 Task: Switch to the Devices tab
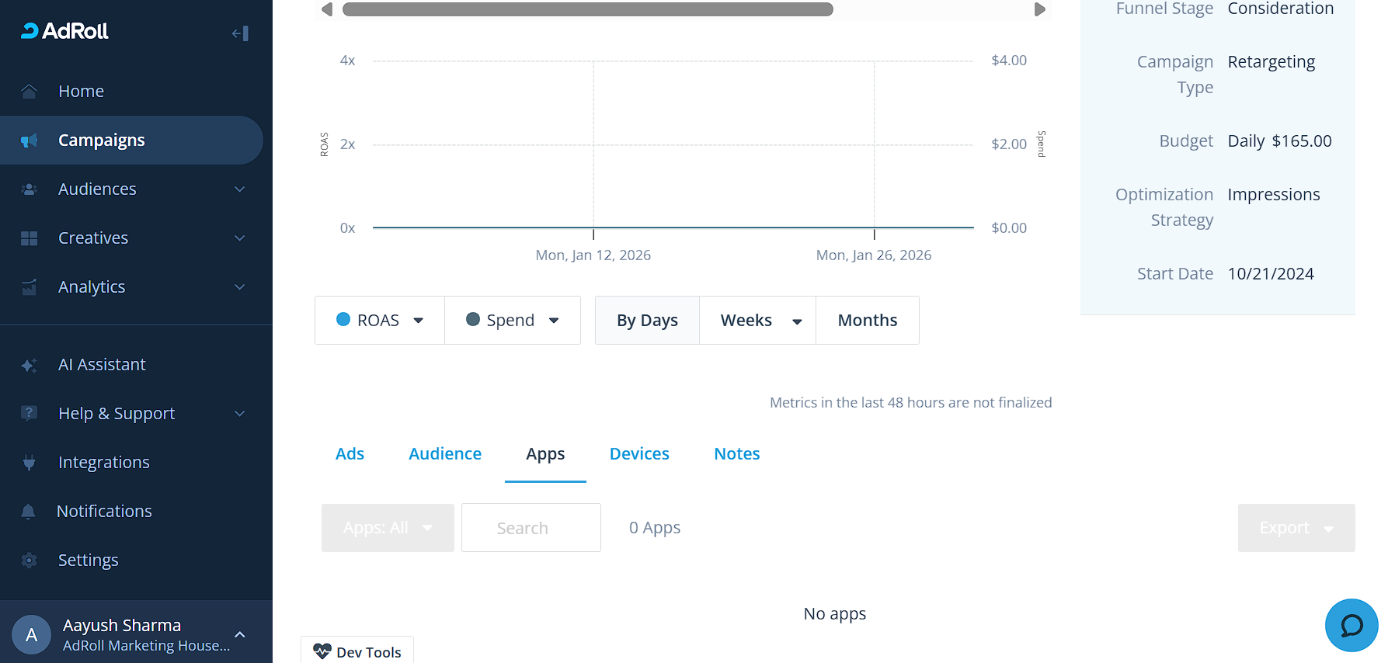click(x=638, y=454)
